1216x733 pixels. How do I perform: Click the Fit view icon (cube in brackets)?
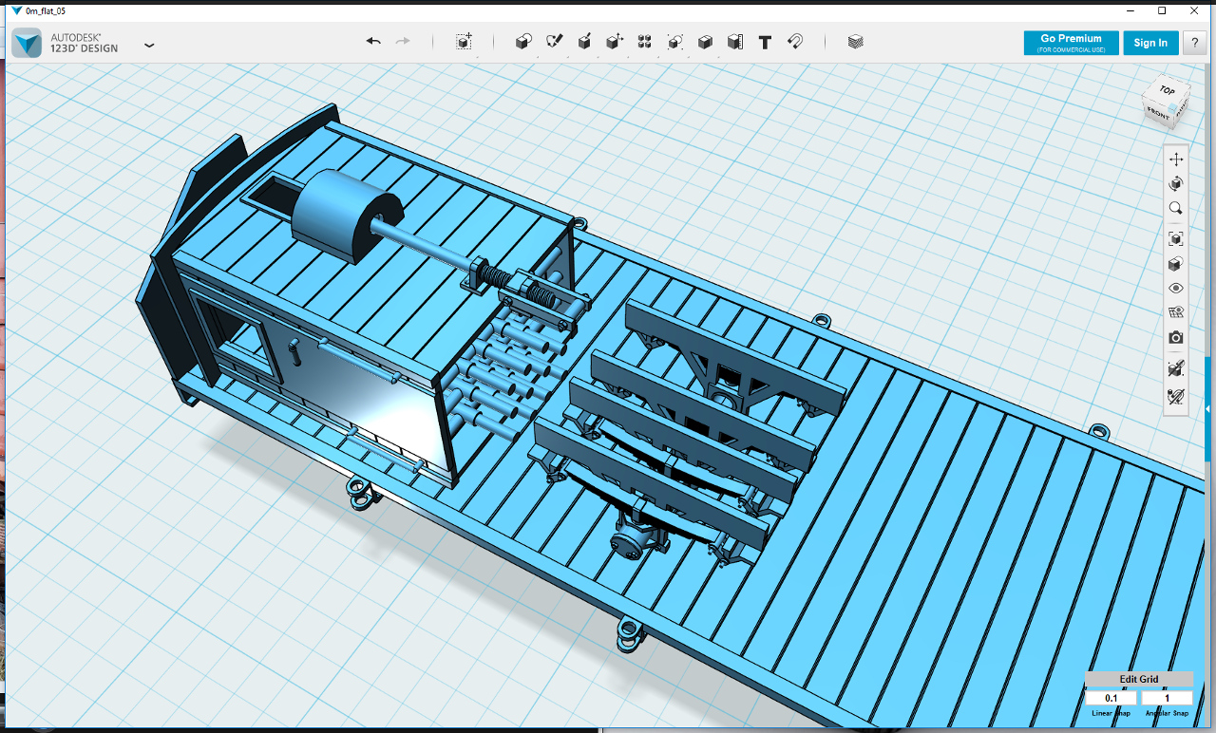(x=1176, y=239)
